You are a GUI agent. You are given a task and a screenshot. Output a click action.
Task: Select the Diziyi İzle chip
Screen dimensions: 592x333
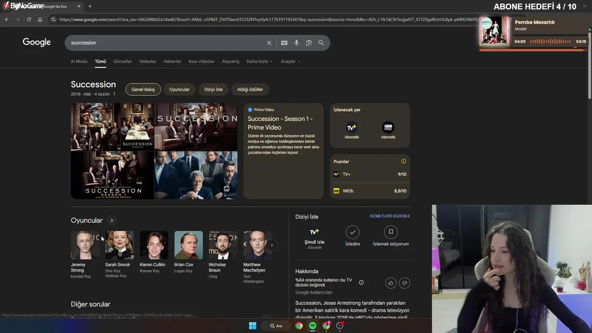[214, 89]
